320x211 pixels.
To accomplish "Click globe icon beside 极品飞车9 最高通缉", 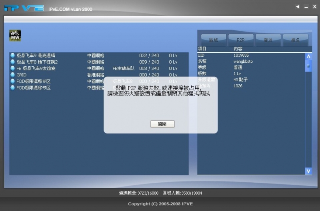I will click(13, 56).
